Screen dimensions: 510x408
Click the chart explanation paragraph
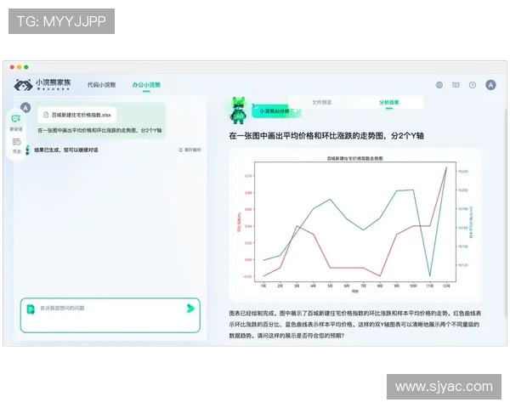pos(354,324)
